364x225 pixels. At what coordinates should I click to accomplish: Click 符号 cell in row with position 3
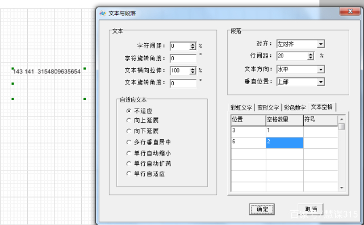tap(321, 131)
